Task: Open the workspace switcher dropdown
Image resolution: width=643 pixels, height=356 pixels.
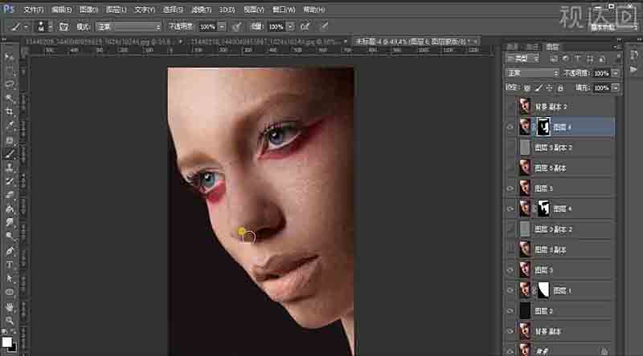Action: coord(613,27)
